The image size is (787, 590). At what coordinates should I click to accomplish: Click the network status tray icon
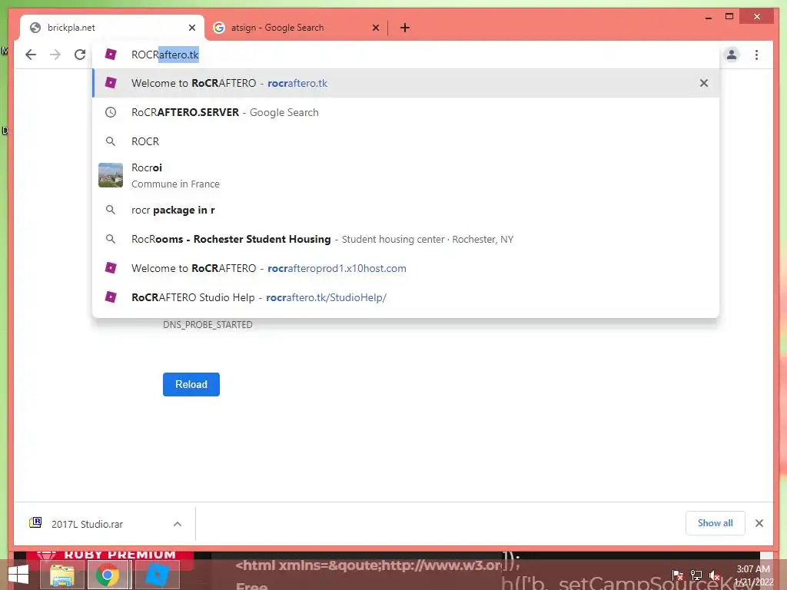(696, 575)
